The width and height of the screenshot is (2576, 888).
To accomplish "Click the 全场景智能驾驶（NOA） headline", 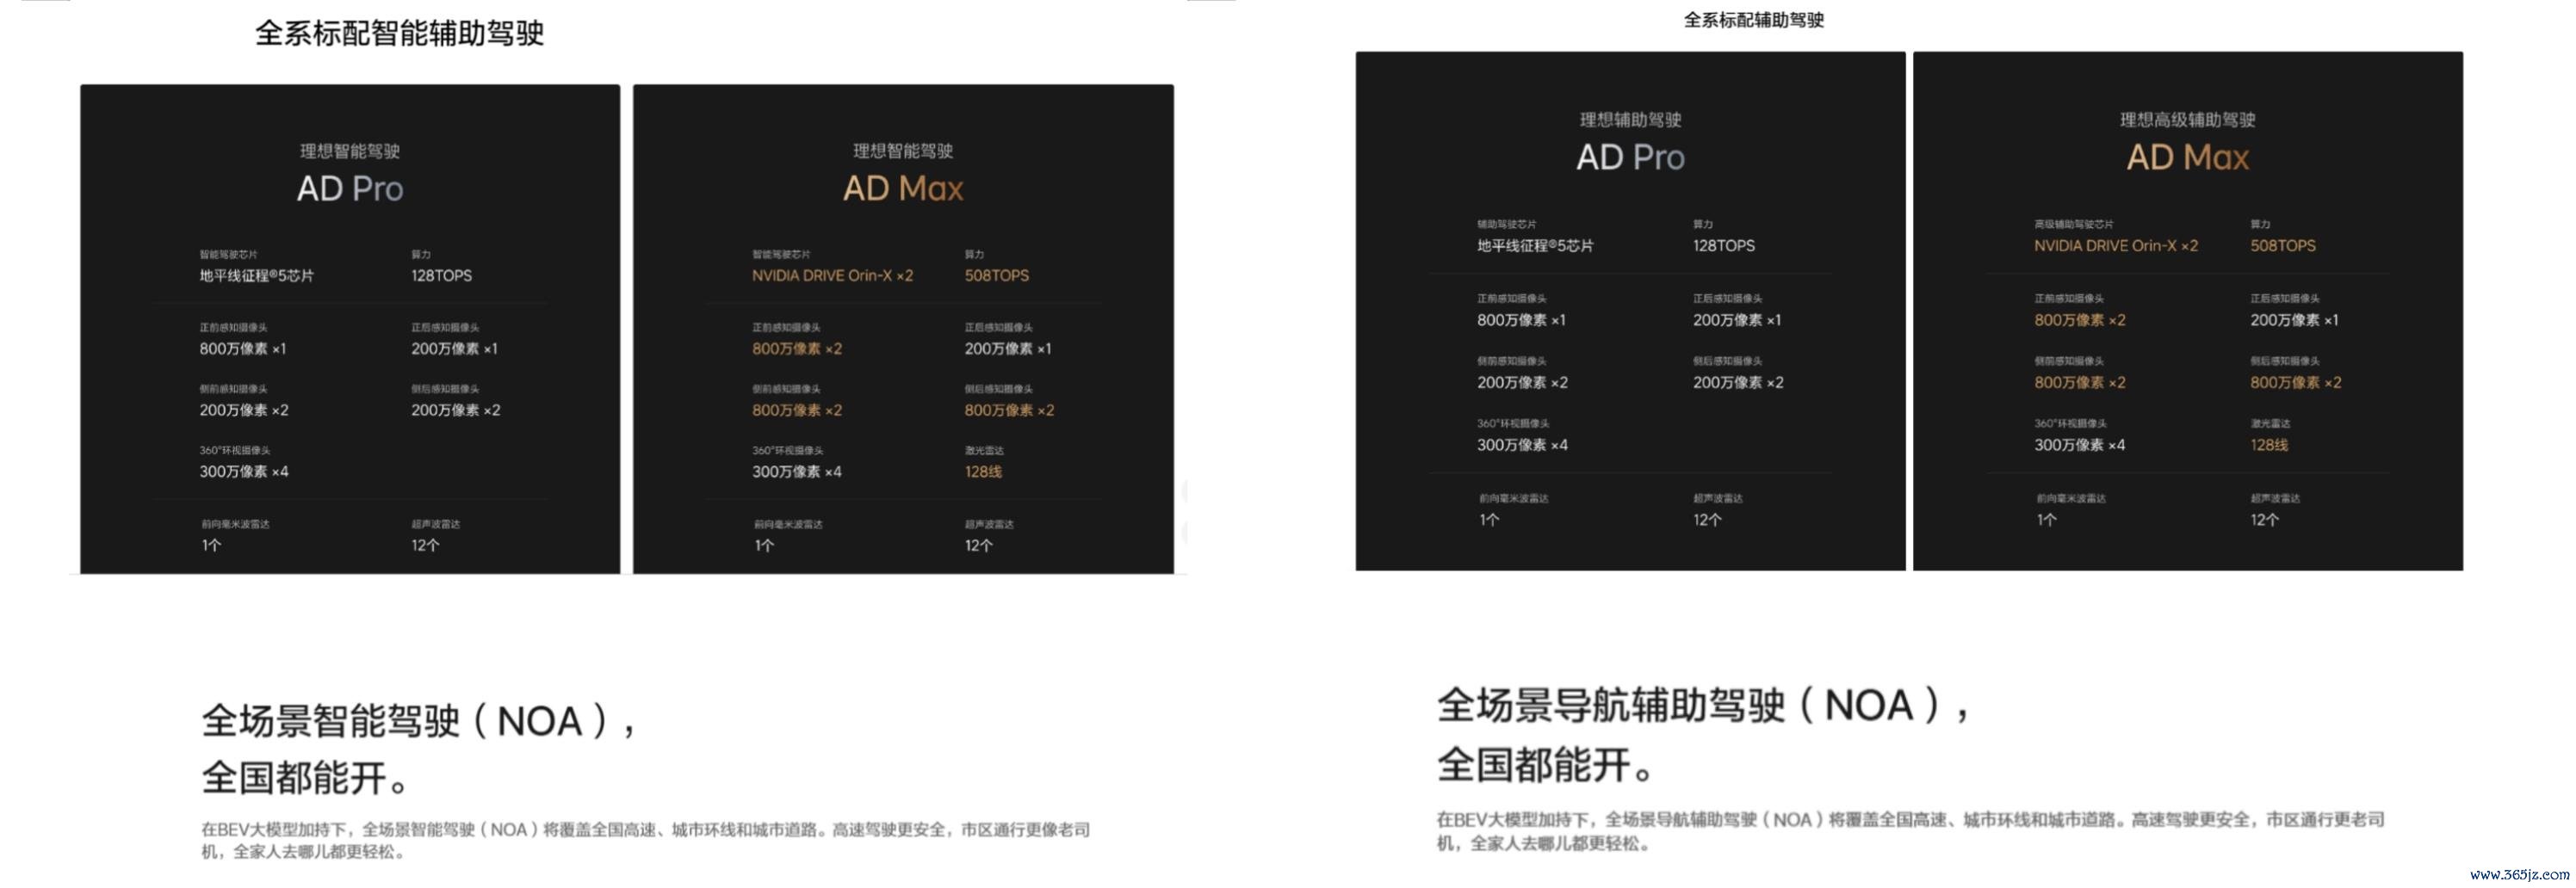I will tap(418, 721).
